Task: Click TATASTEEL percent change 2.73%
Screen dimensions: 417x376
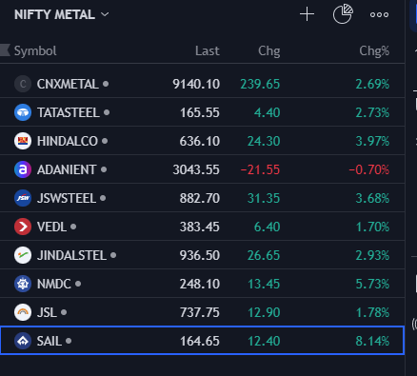Action: (x=372, y=112)
